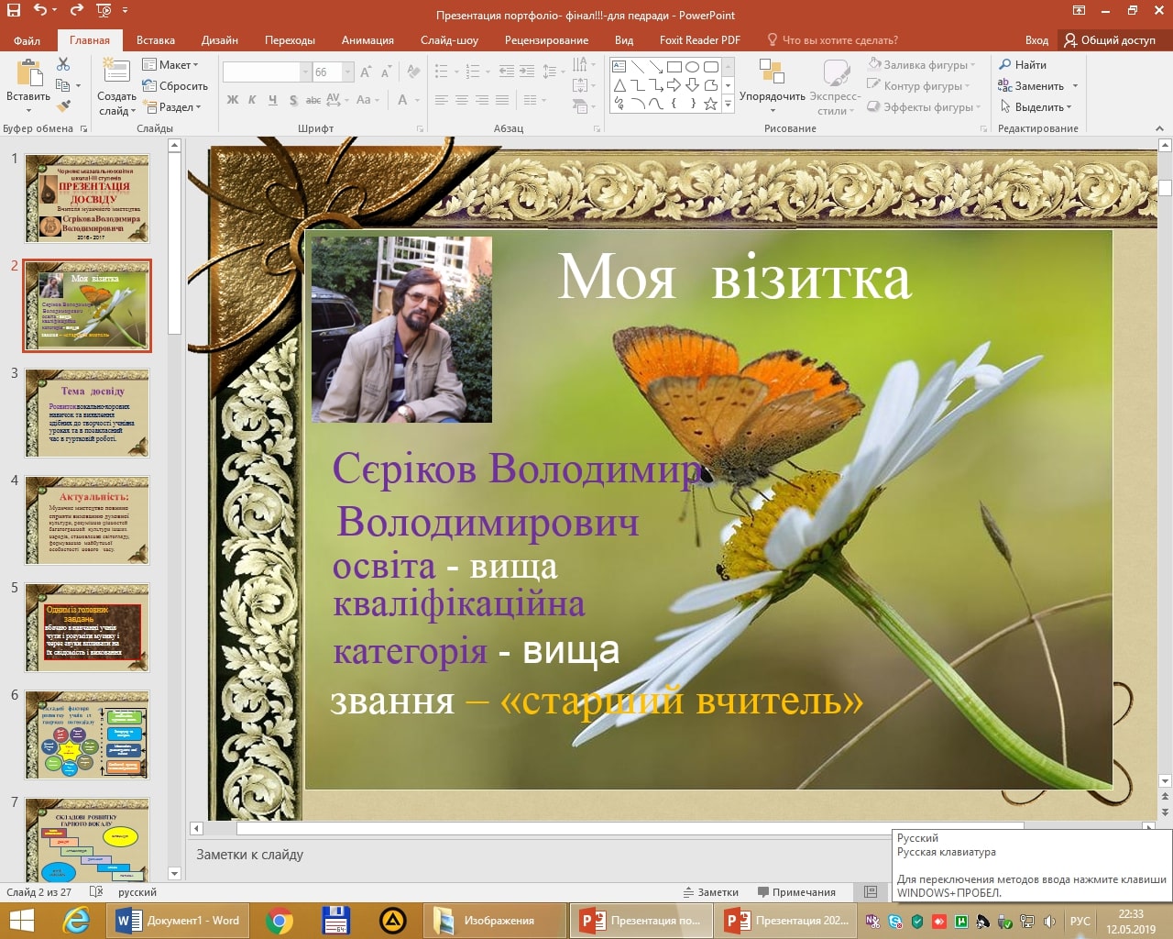The width and height of the screenshot is (1173, 939).
Task: Go to the Рецензирование tab
Action: (x=546, y=40)
